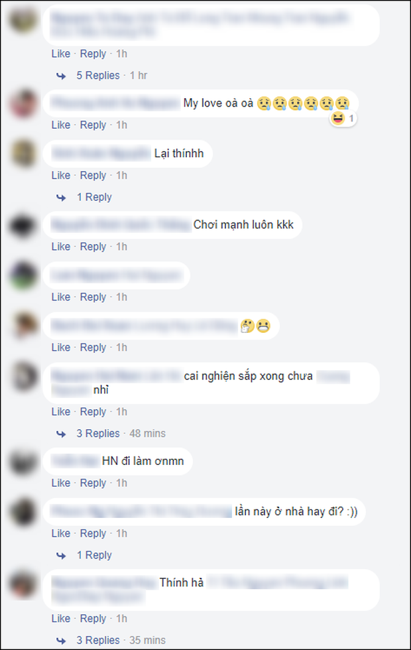This screenshot has width=411, height=650.
Task: Click the '1h' timestamp of 'cai nghiện' comment
Action: 121,412
